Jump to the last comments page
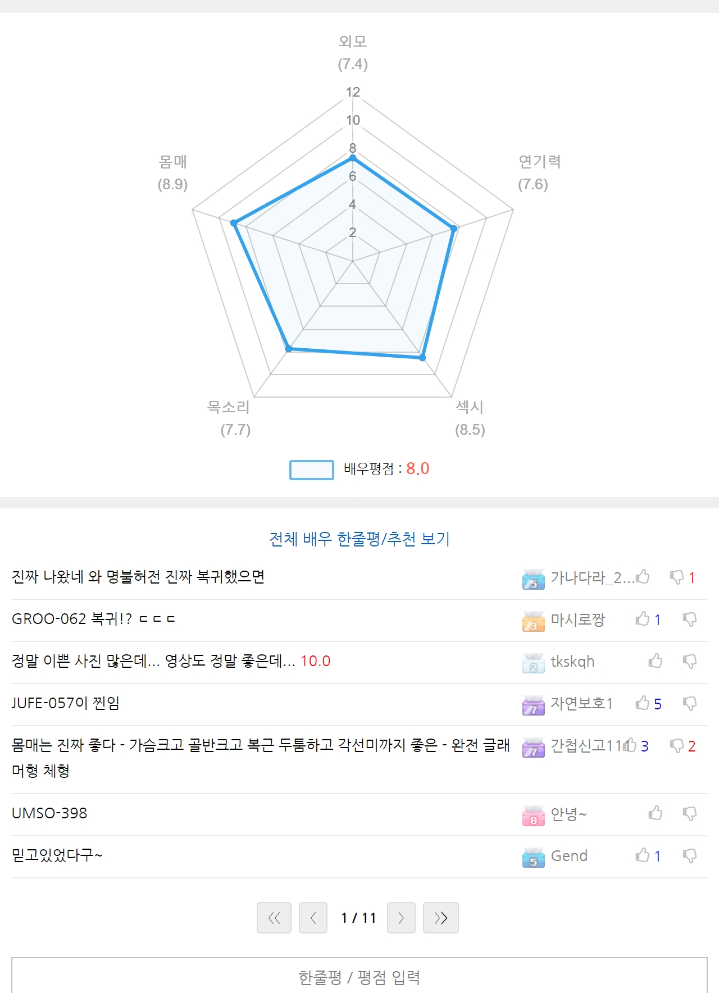The width and height of the screenshot is (719, 993). (440, 918)
